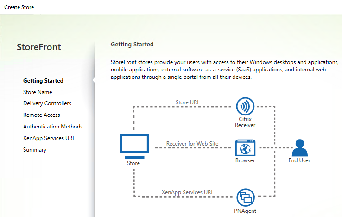Viewport: 342px width, 217px height.
Task: Click the End User caption text
Action: [299, 160]
